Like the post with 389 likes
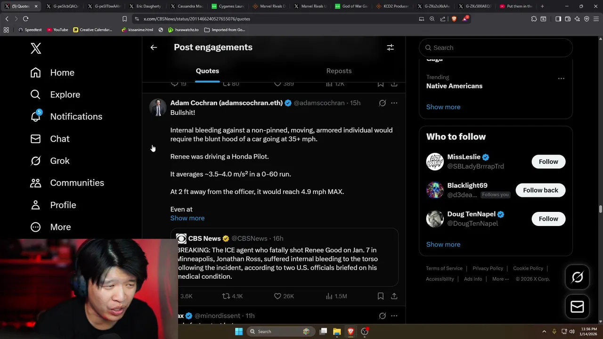The image size is (603, 339). [284, 84]
